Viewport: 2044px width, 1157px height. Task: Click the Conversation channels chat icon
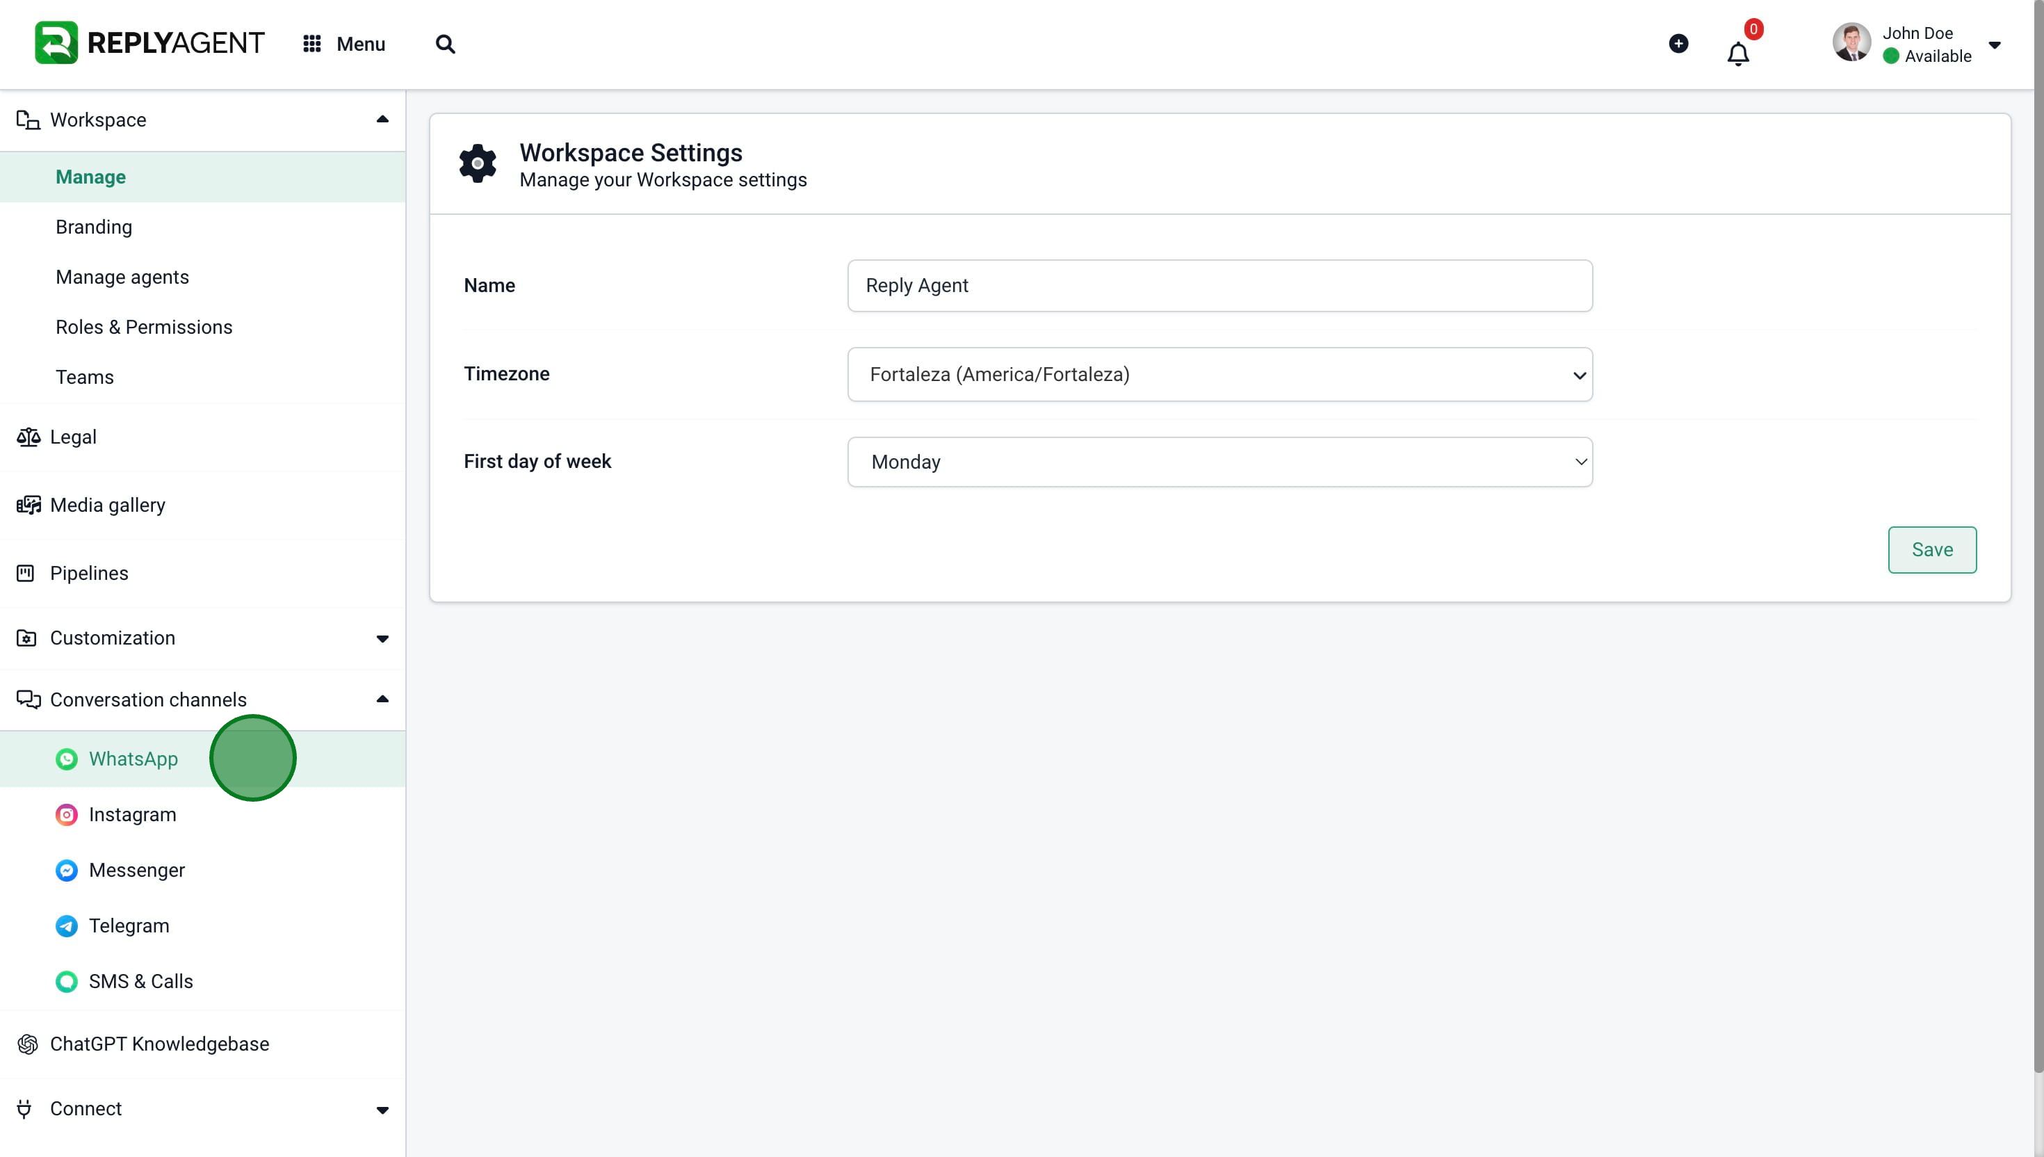tap(28, 699)
